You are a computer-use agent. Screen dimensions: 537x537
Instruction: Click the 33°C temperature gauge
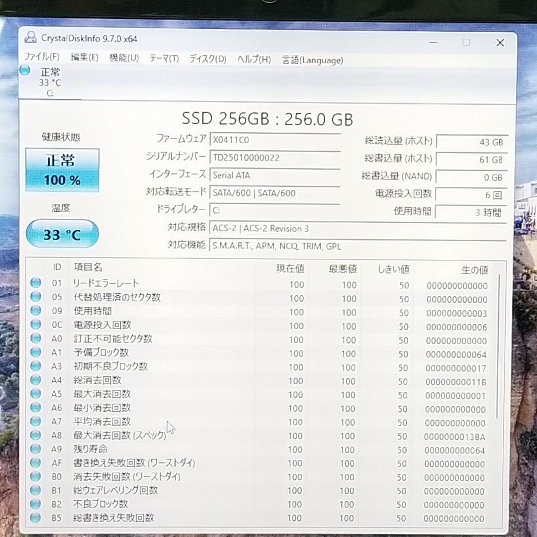tap(62, 233)
